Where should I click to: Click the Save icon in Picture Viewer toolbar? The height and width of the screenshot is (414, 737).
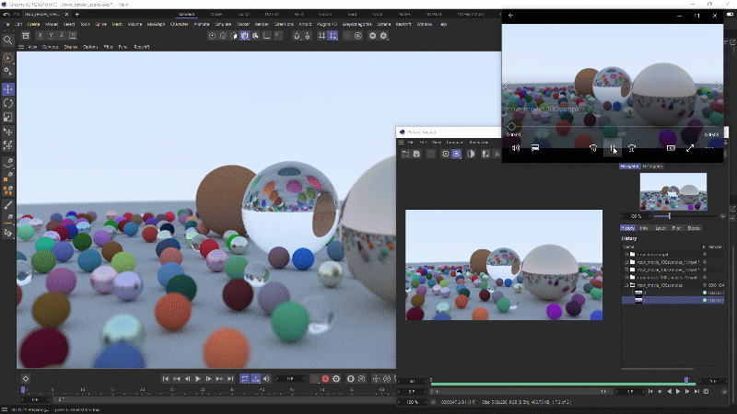pyautogui.click(x=416, y=154)
